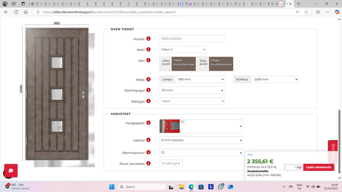Open Outlook from taskbar
This screenshot has height=192, width=342.
coord(230,187)
